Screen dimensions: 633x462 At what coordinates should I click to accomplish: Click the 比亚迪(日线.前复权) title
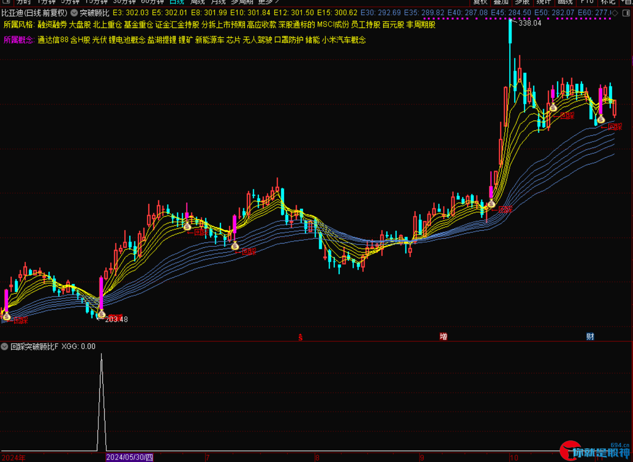(35, 13)
